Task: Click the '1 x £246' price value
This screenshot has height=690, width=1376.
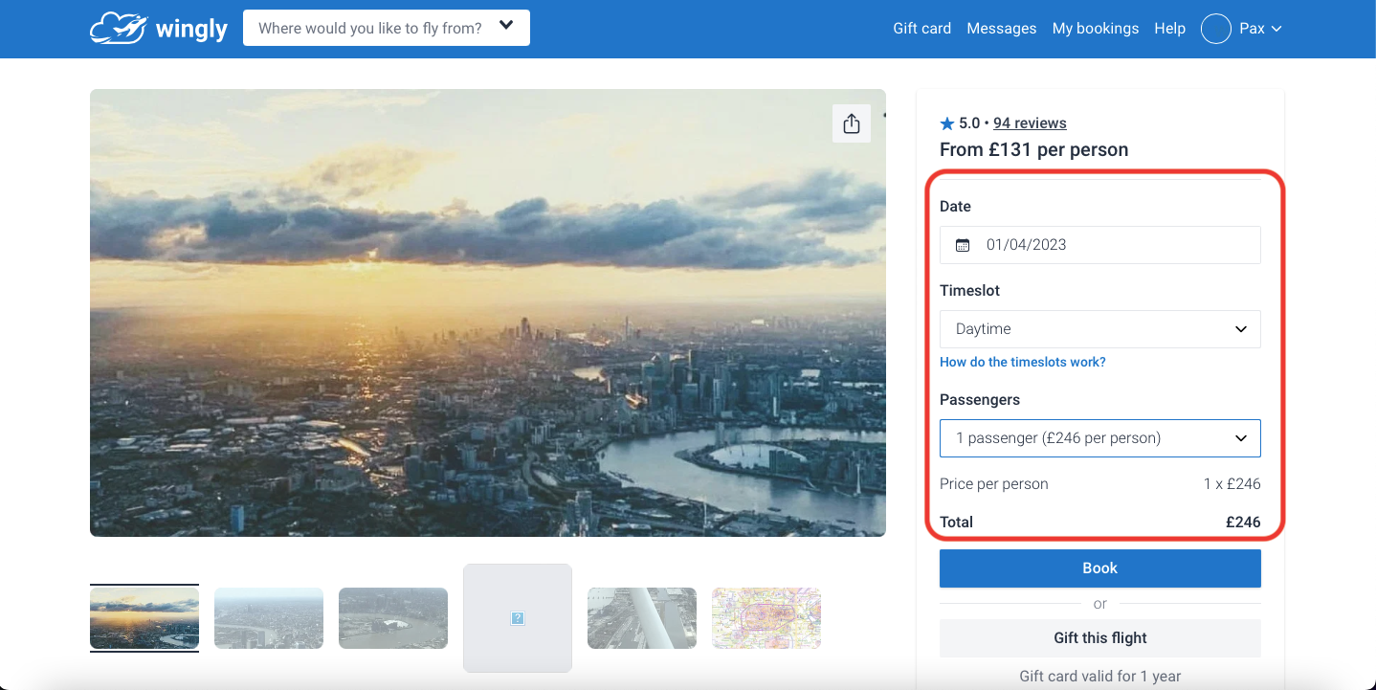Action: [1232, 484]
